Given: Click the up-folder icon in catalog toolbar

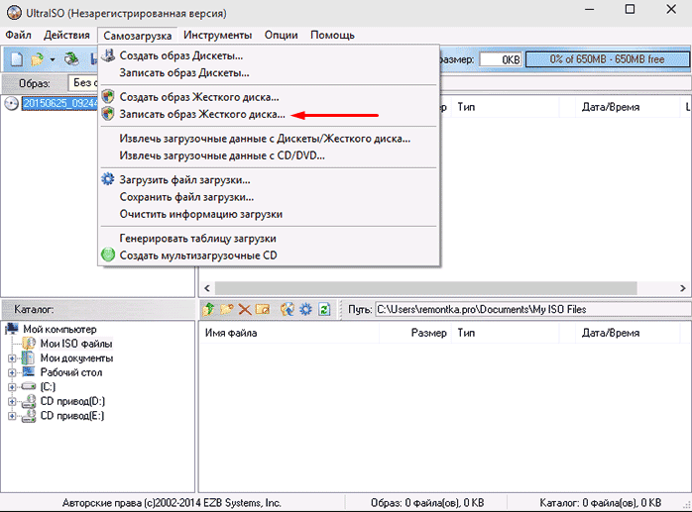Looking at the screenshot, I should coord(209,310).
